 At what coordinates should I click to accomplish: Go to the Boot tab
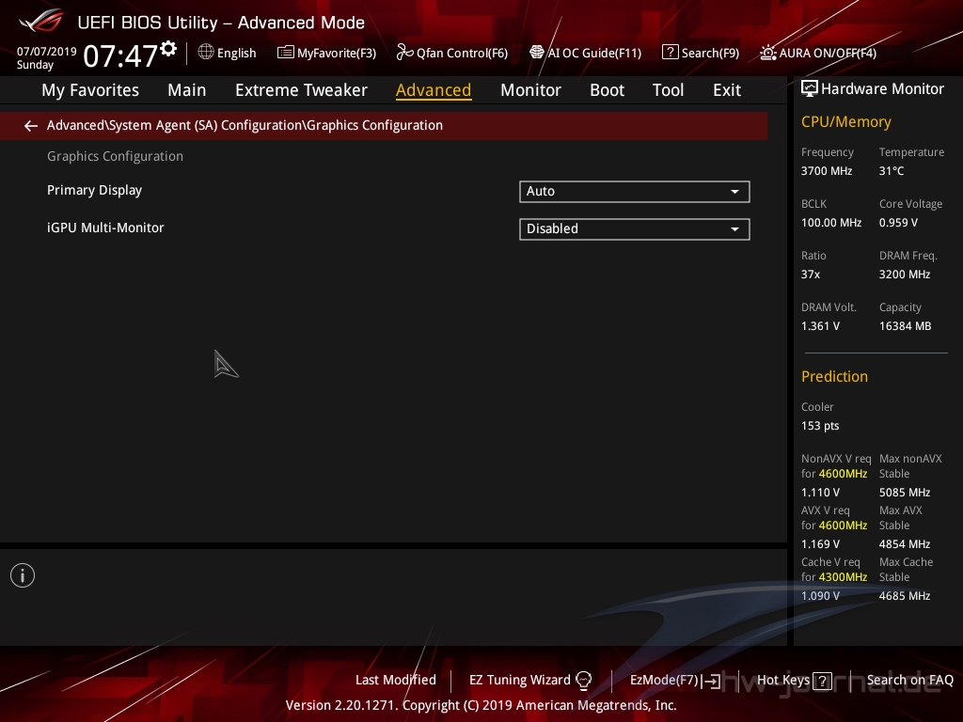point(607,90)
